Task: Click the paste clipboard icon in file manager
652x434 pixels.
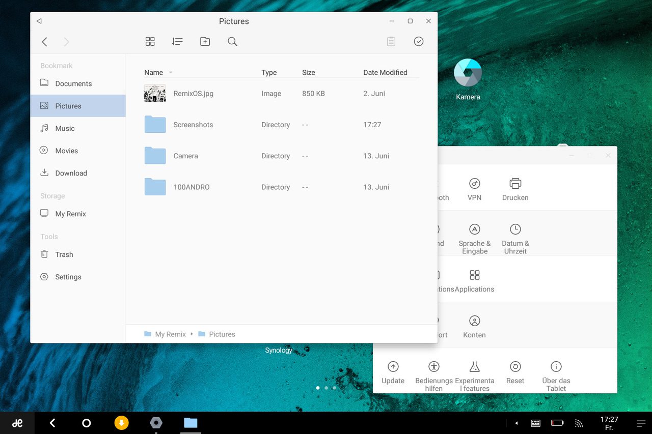Action: coord(391,42)
